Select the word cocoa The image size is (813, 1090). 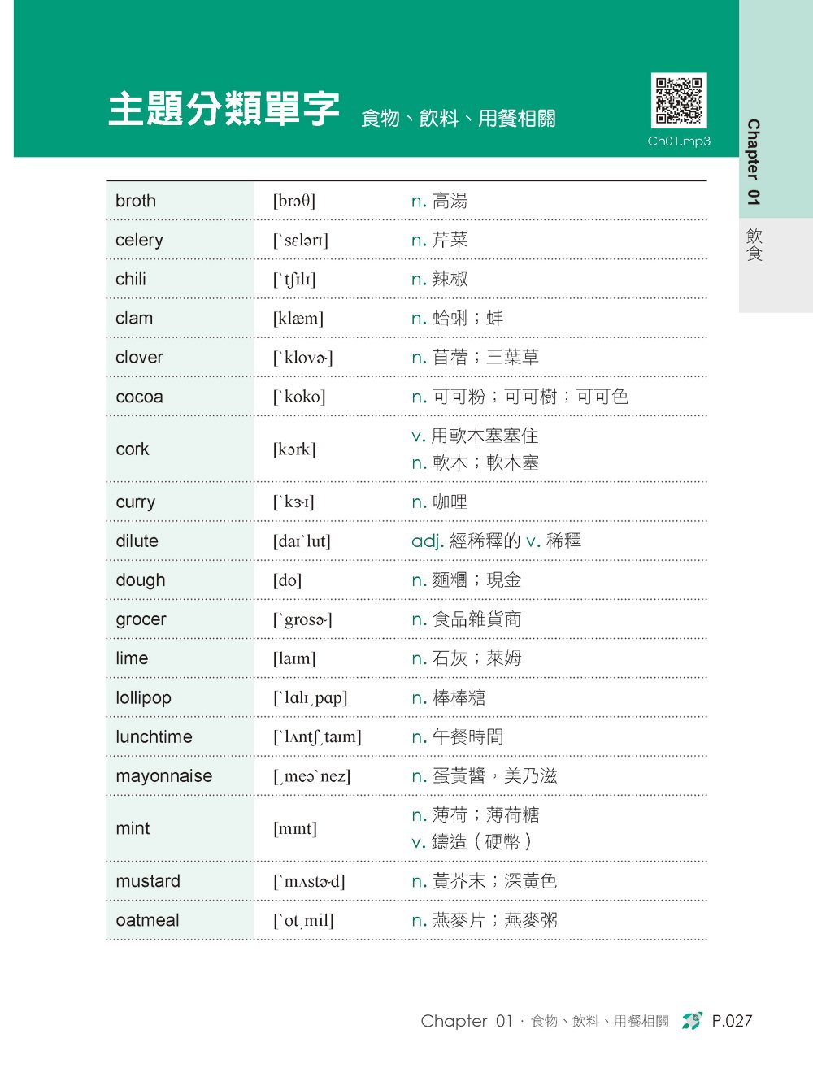tap(139, 397)
